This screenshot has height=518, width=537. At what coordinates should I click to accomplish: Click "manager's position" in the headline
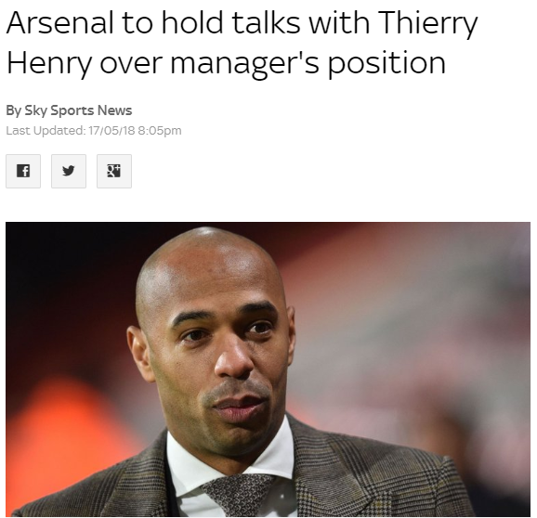[x=308, y=63]
